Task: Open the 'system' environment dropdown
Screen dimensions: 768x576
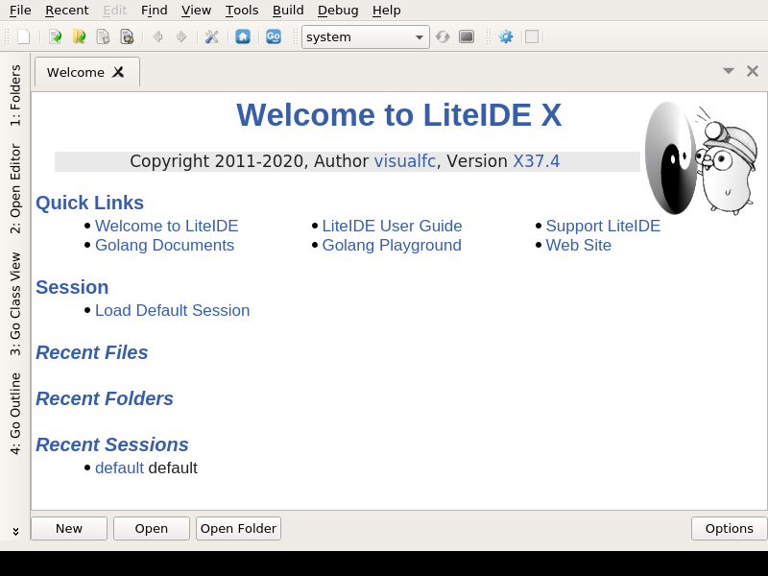Action: point(365,36)
